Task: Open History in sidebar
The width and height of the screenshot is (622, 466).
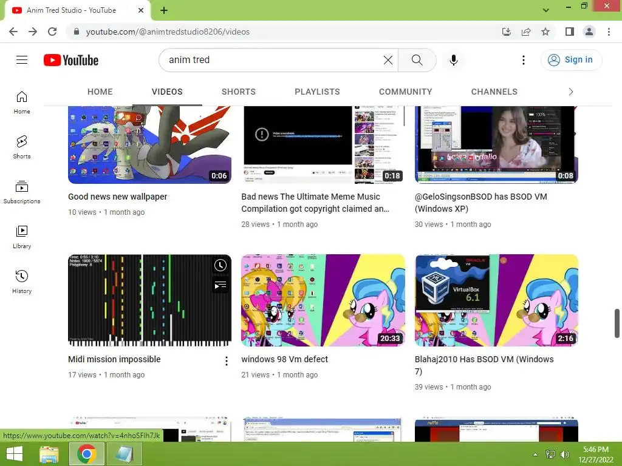Action: point(22,282)
